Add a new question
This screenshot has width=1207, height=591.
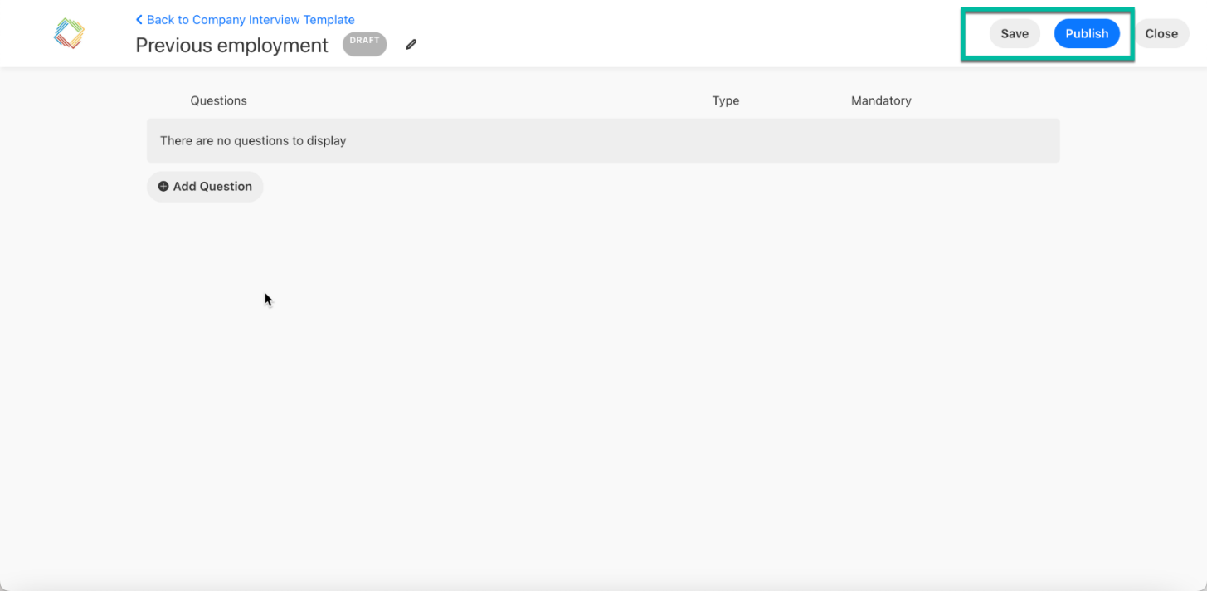(x=205, y=187)
